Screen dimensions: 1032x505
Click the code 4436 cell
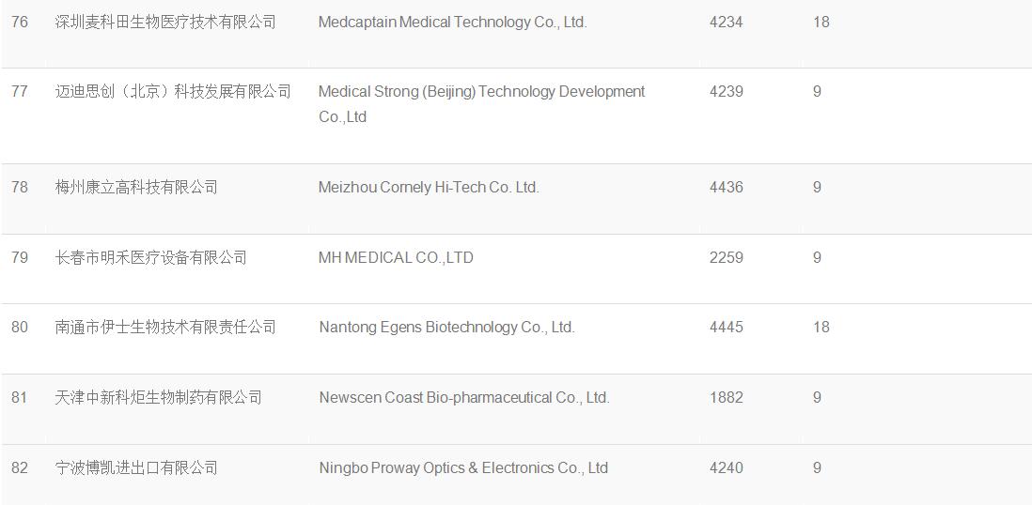(726, 187)
